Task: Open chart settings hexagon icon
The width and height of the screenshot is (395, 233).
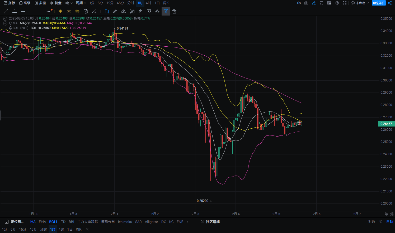Action: (x=337, y=3)
